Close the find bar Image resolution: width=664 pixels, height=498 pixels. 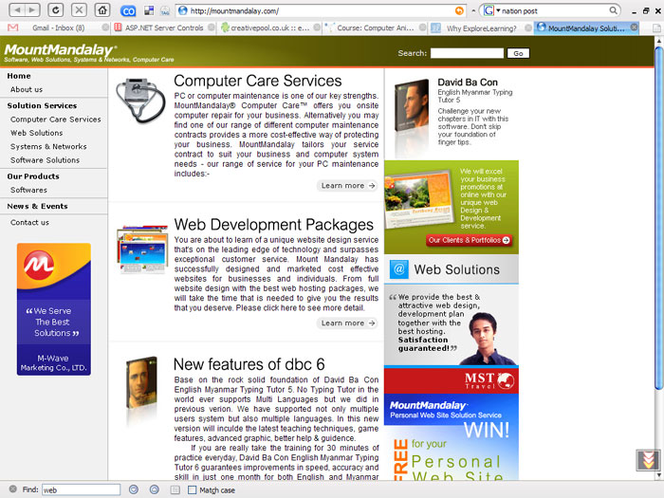point(13,489)
